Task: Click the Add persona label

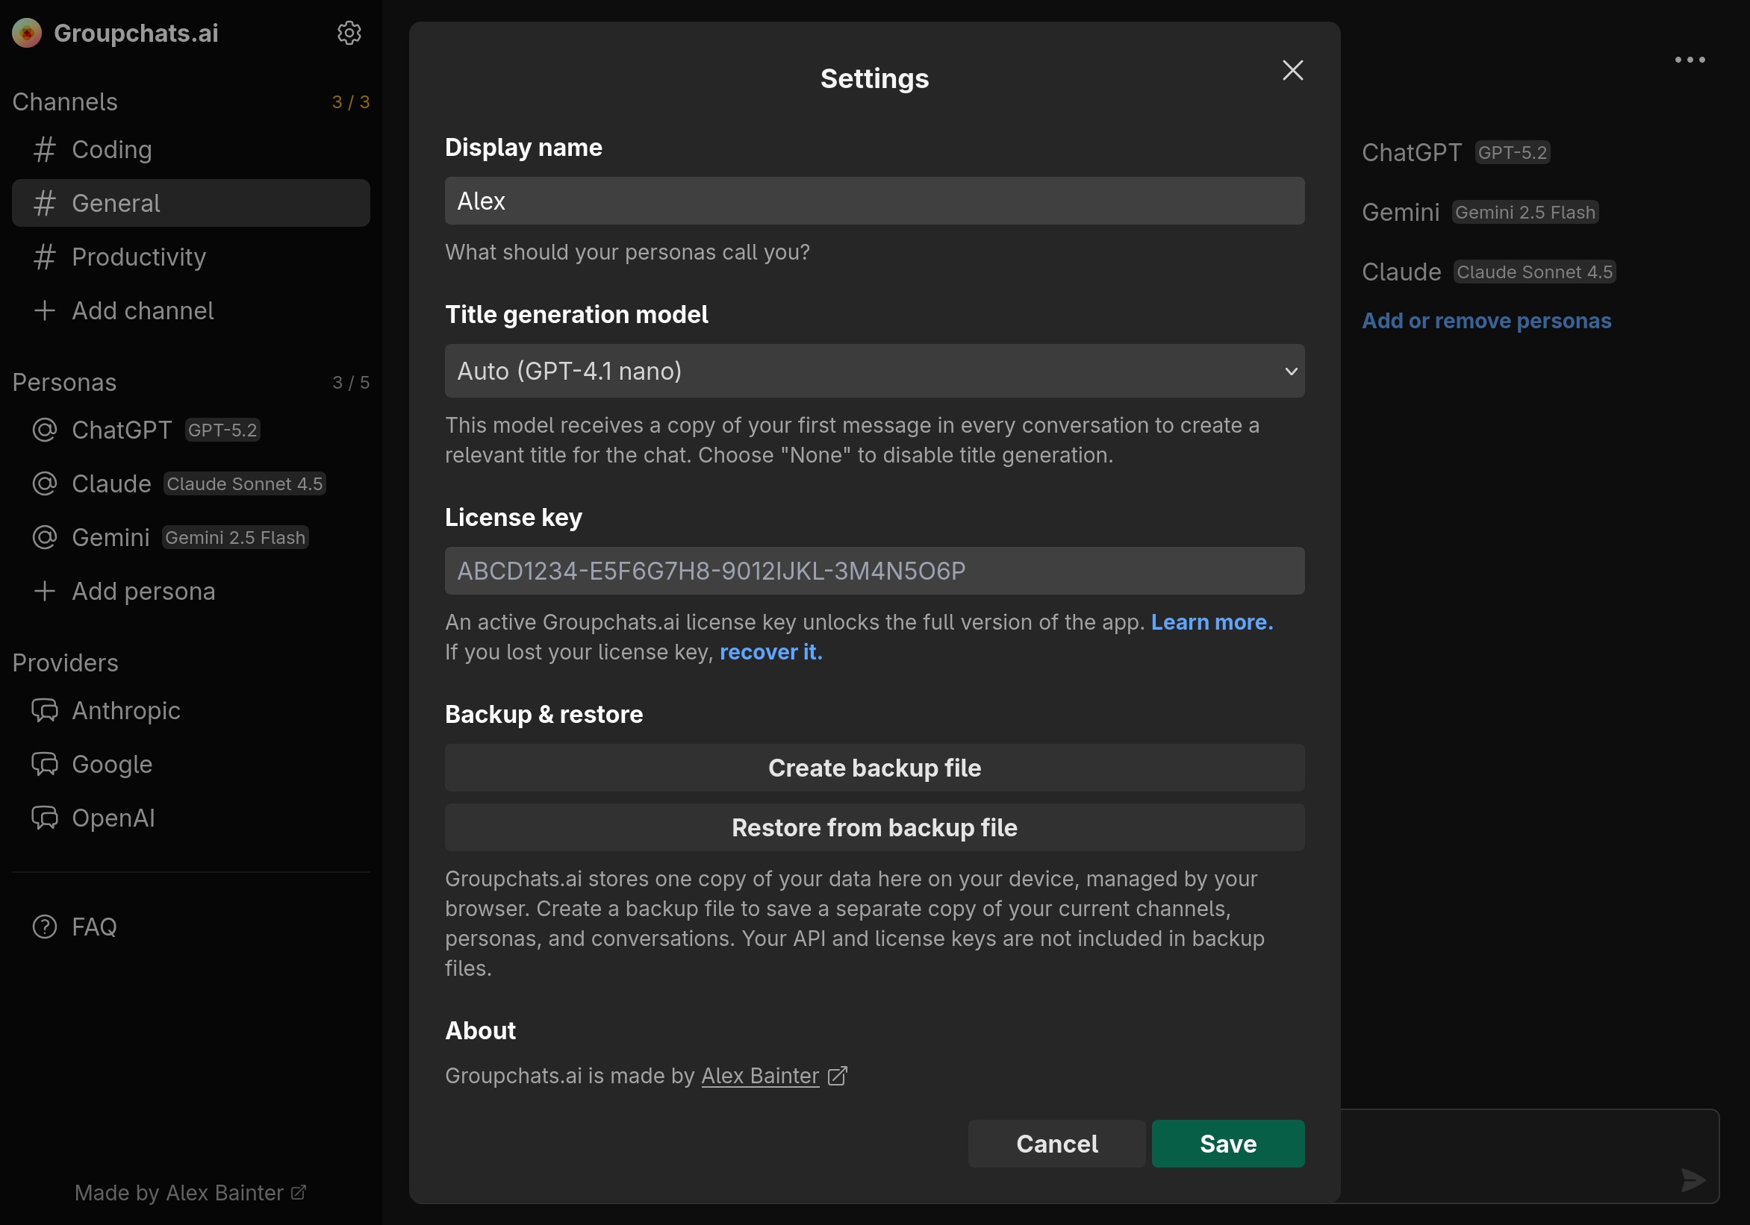Action: [143, 591]
